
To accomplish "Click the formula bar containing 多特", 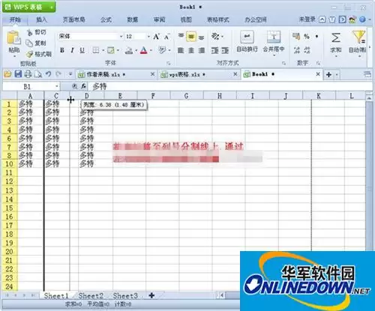I will 230,87.
